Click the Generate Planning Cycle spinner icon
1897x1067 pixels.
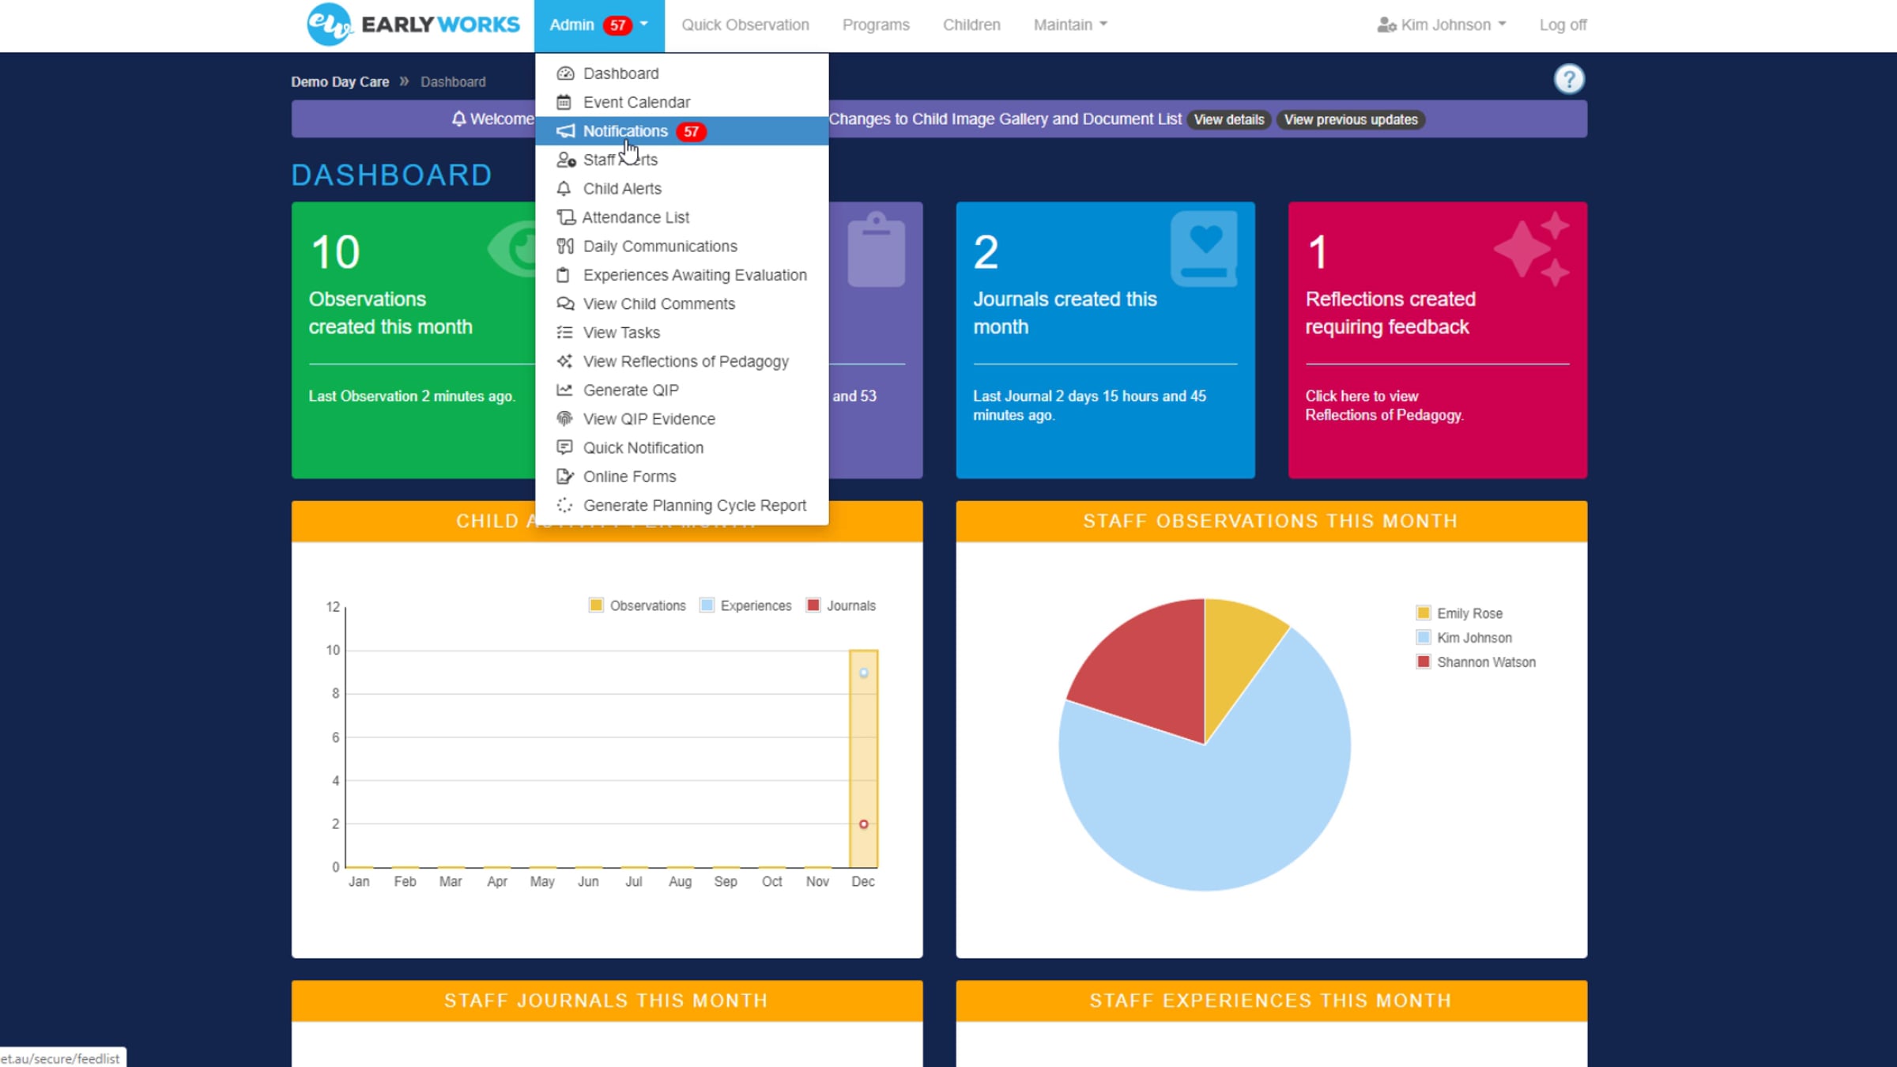[564, 505]
